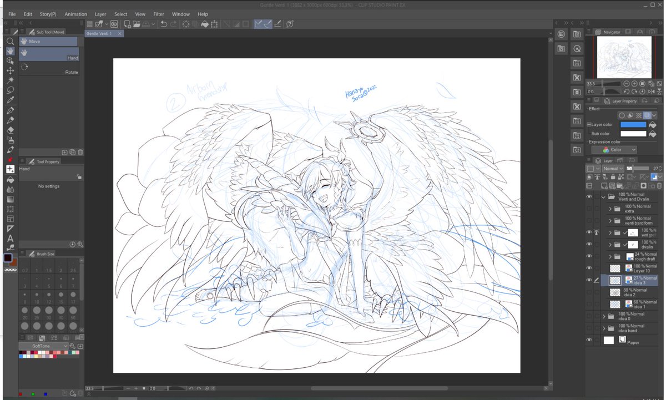
Task: Toggle visibility of dvalin folder layer
Action: [589, 244]
